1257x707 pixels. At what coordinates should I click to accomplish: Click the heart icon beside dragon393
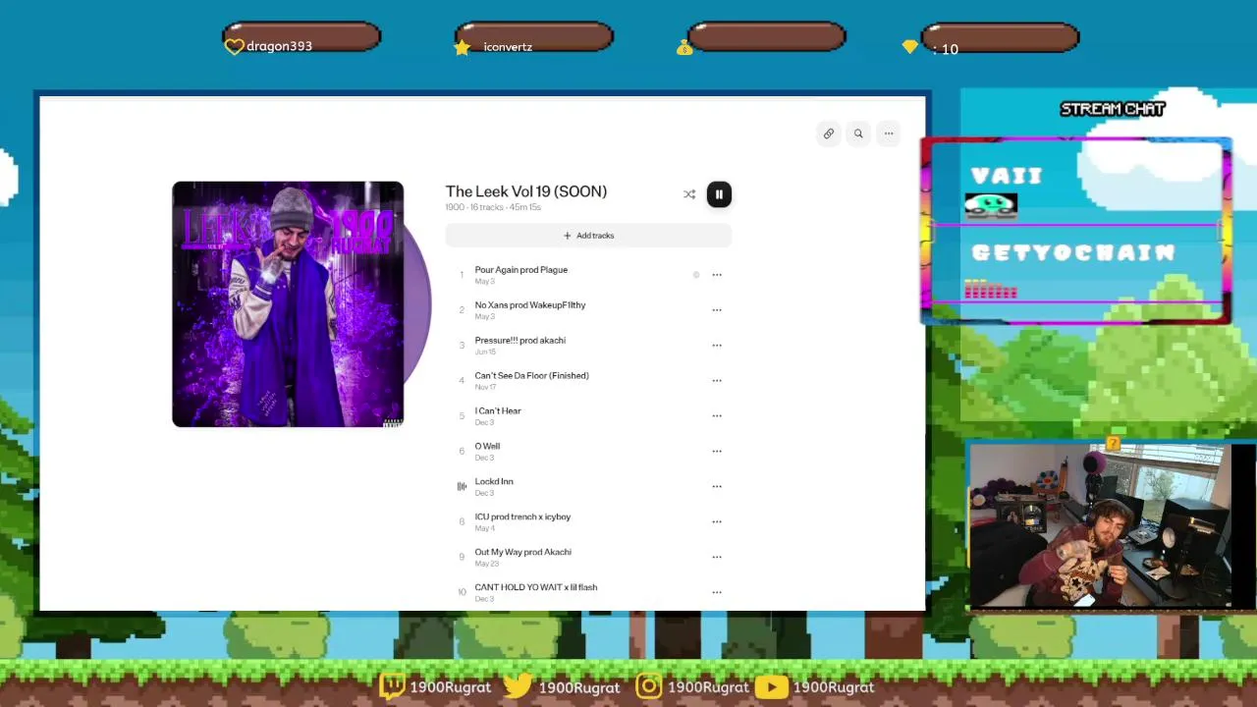click(x=234, y=46)
